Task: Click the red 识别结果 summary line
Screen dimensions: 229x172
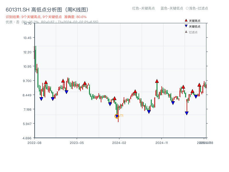Action: coord(46,17)
